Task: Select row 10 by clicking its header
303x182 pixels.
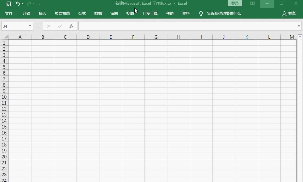Action: pyautogui.click(x=4, y=97)
